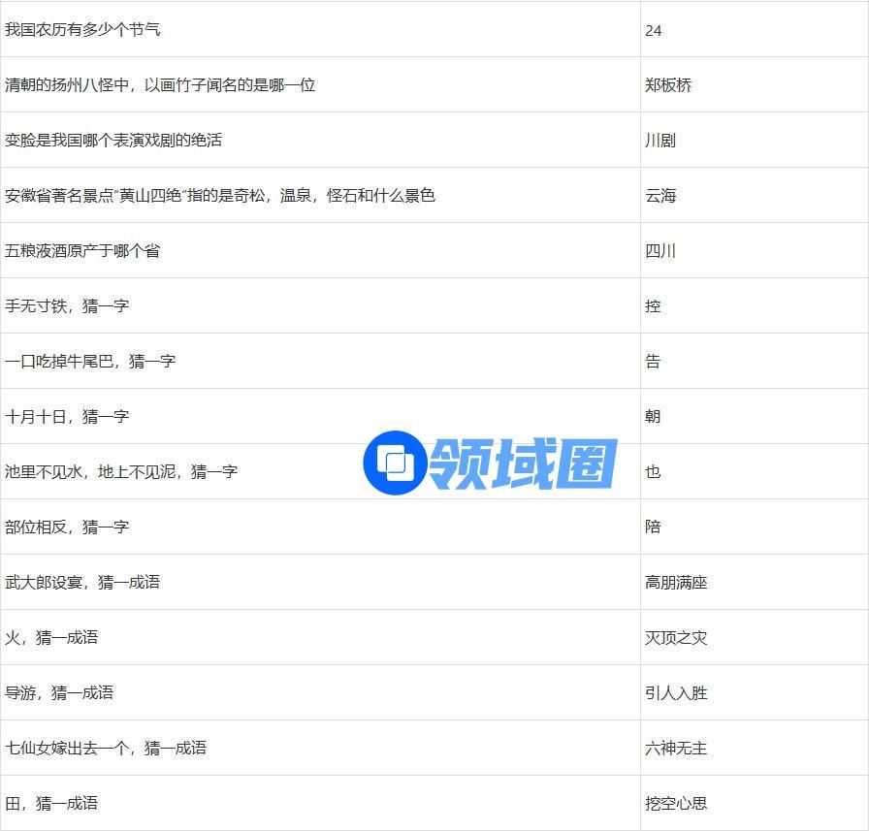Select the answer 云海

point(660,196)
